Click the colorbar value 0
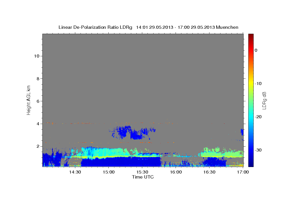The height and width of the screenshot is (200, 301). pos(256,50)
